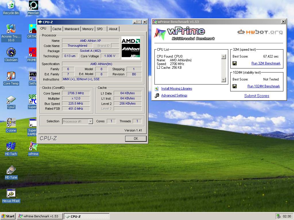The image size is (294, 220).
Task: Open the Super Pi desktop shortcut
Action: coord(32,102)
